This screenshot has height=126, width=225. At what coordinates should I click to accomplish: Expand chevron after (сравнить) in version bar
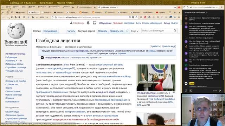tap(101, 57)
